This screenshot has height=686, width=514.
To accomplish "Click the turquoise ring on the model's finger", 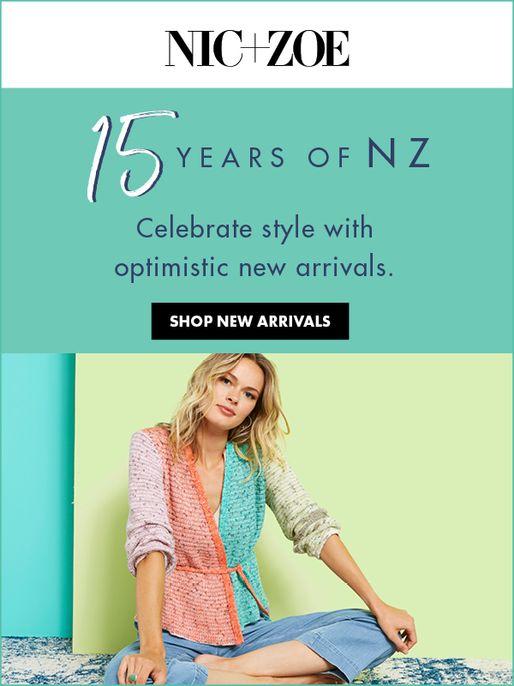I will (x=132, y=677).
